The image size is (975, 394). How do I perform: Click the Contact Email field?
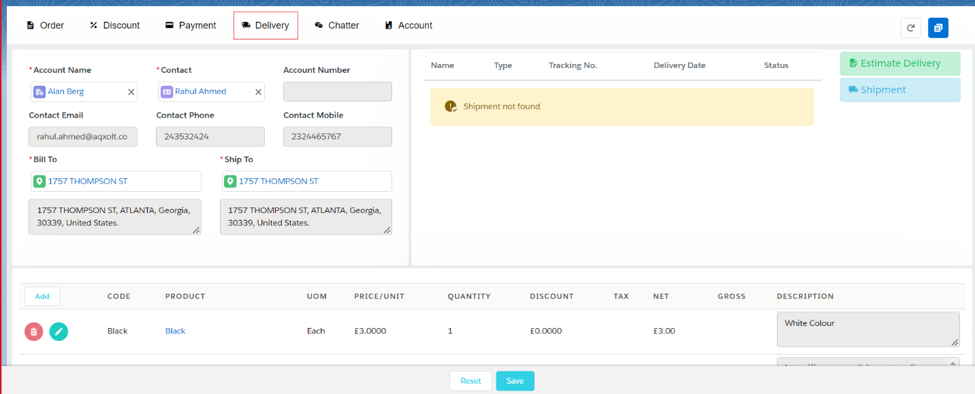[83, 137]
